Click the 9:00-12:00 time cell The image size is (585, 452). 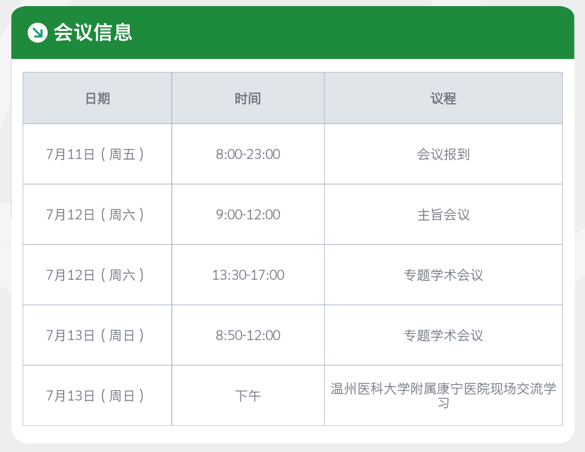point(248,214)
